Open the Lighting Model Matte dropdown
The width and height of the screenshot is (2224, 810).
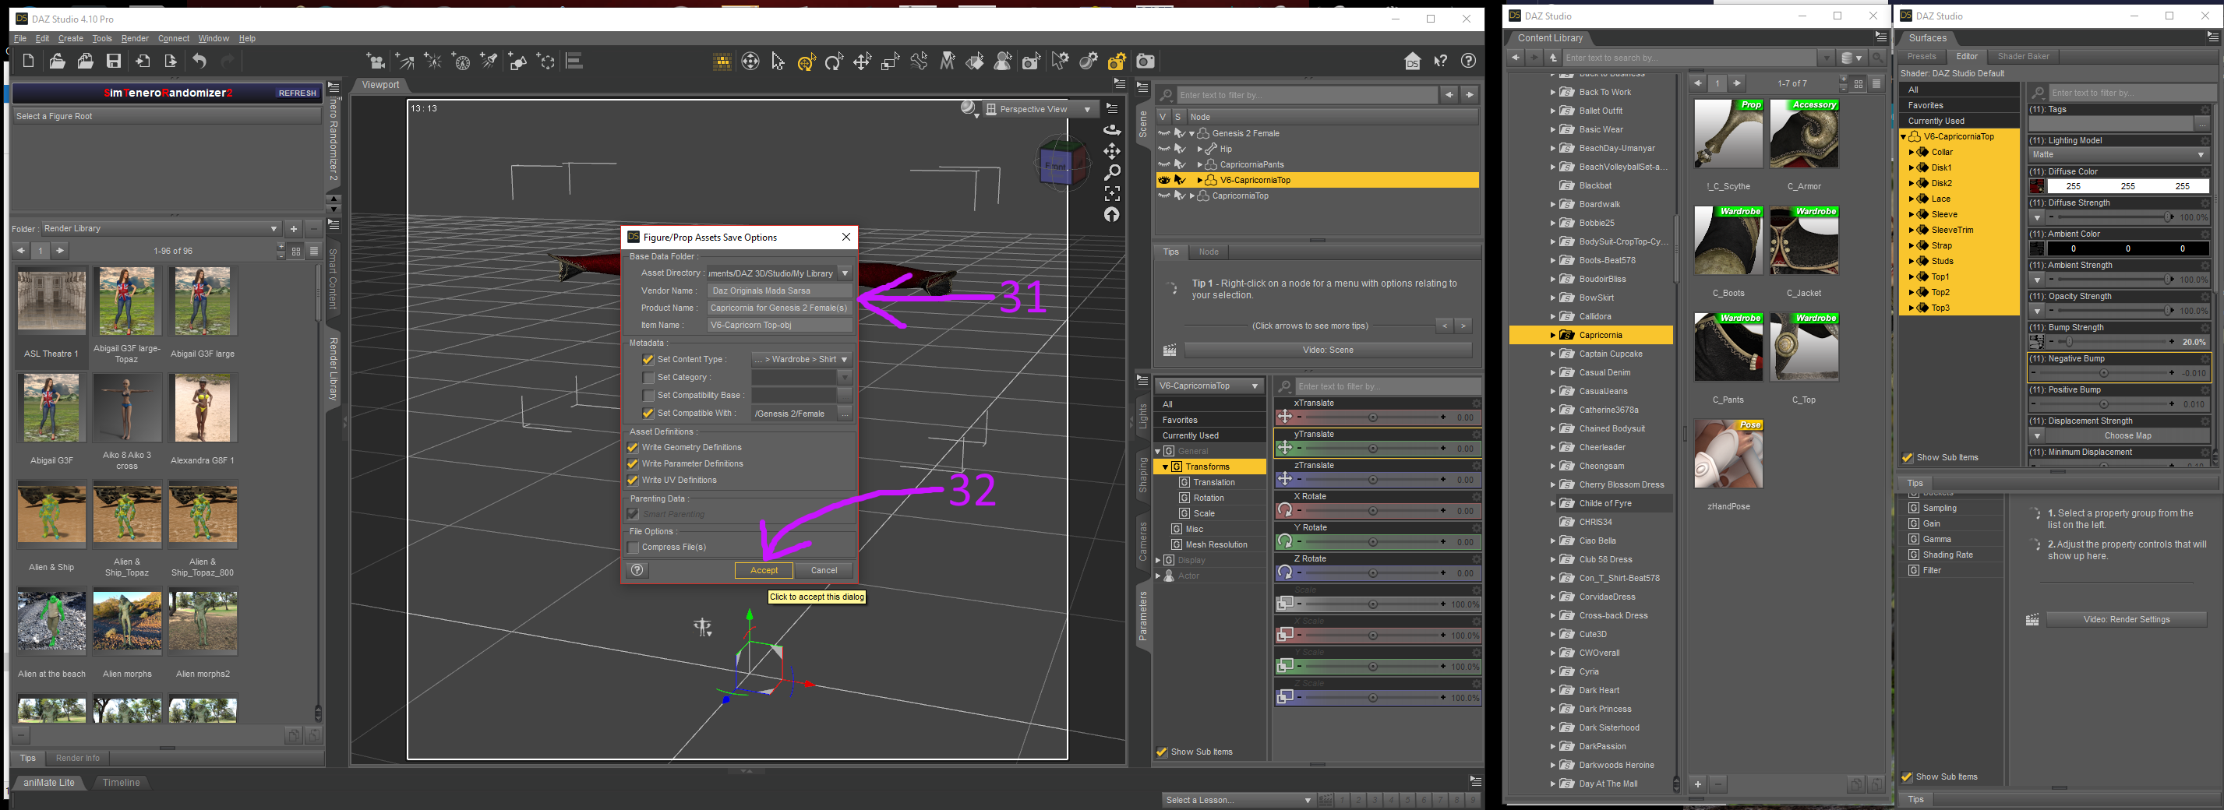2118,155
